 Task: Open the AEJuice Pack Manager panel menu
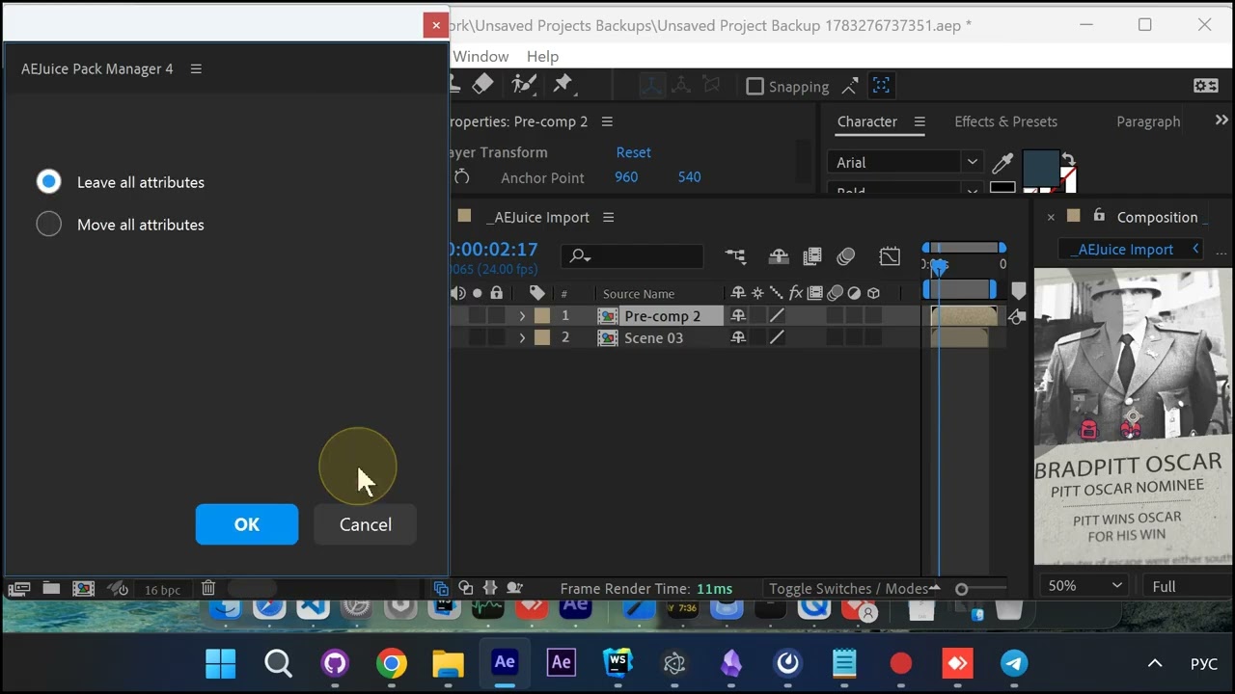click(x=196, y=68)
